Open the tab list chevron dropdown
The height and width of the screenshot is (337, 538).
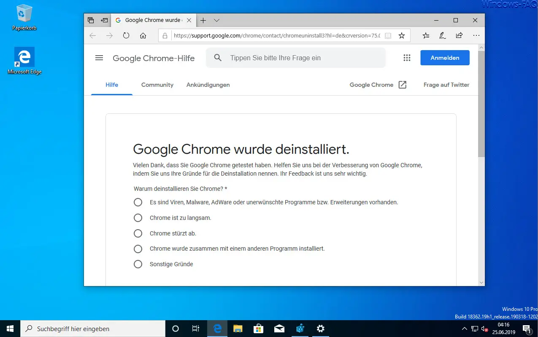216,20
